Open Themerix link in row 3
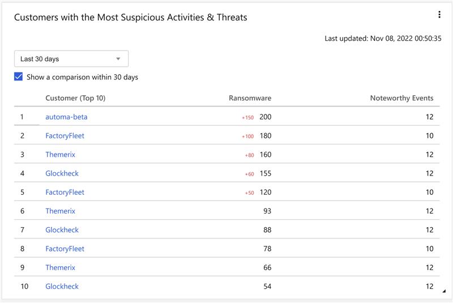The width and height of the screenshot is (453, 303). pyautogui.click(x=60, y=155)
